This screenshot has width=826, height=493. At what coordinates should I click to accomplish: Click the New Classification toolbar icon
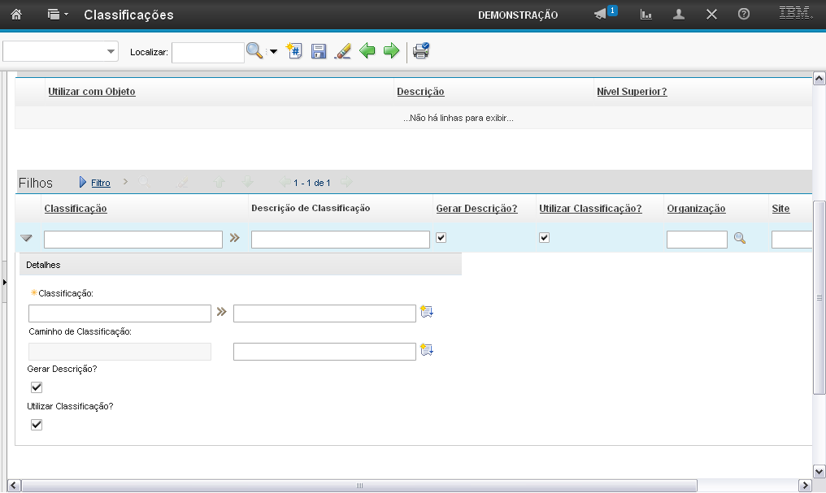[294, 51]
